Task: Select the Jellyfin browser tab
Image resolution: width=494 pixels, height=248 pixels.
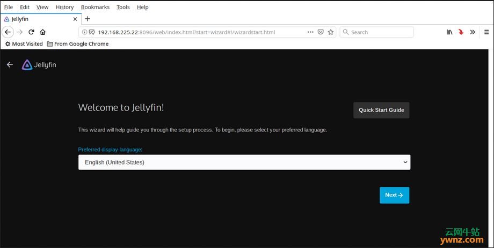Action: tap(41, 19)
